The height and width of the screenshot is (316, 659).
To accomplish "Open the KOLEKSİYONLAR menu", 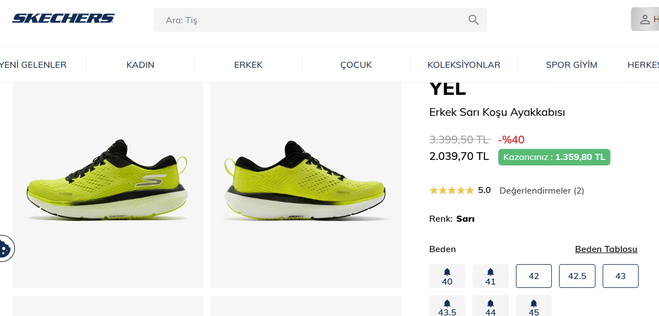I will [464, 65].
